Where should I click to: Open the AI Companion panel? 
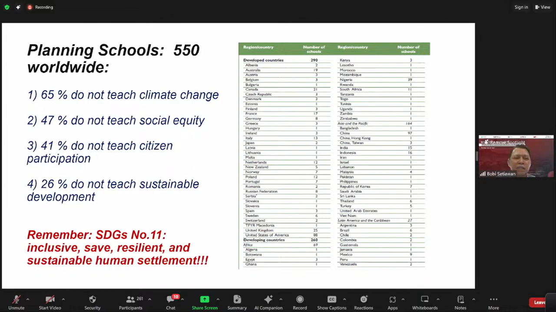(x=268, y=302)
